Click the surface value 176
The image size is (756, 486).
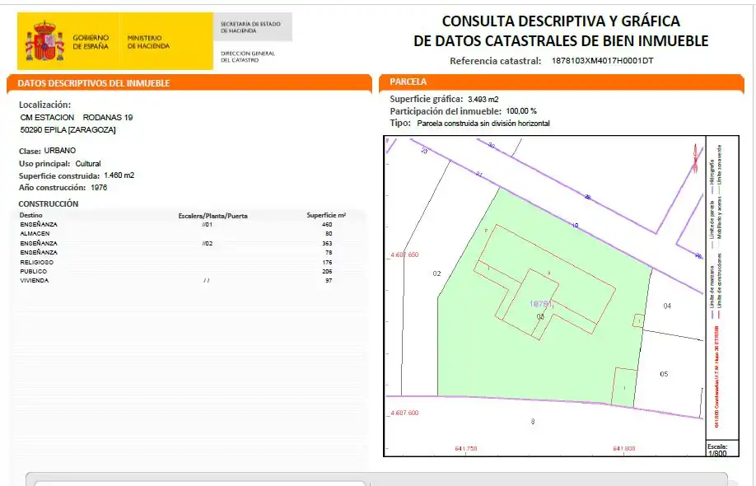[x=328, y=262]
